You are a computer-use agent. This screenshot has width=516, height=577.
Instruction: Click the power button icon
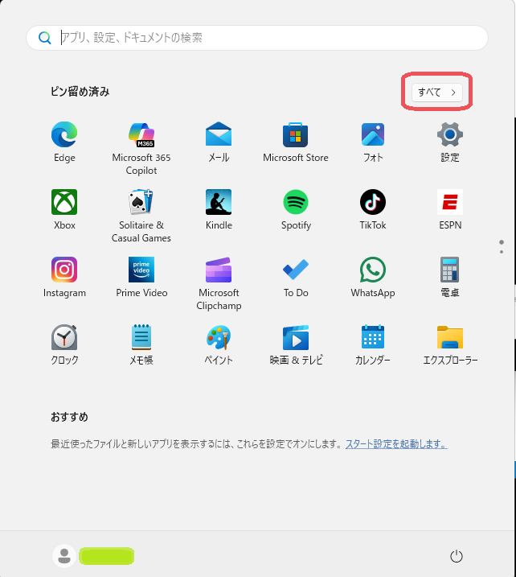click(456, 556)
